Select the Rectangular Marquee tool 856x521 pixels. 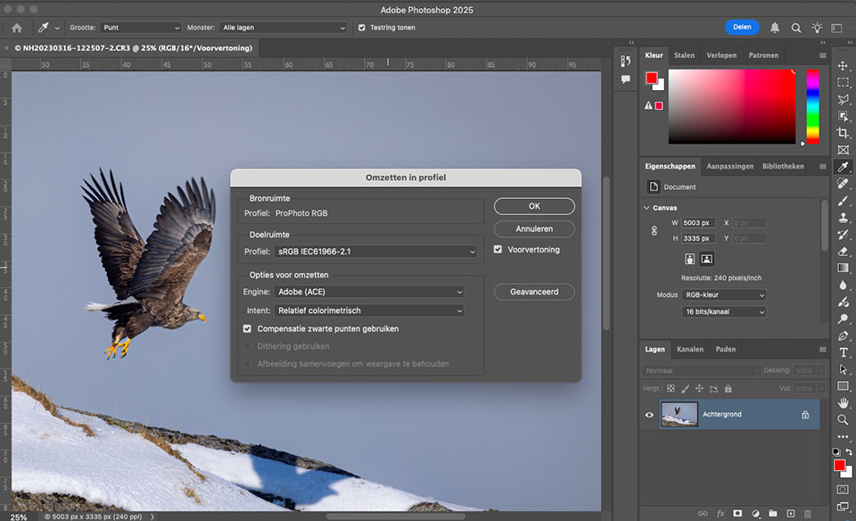pos(843,82)
